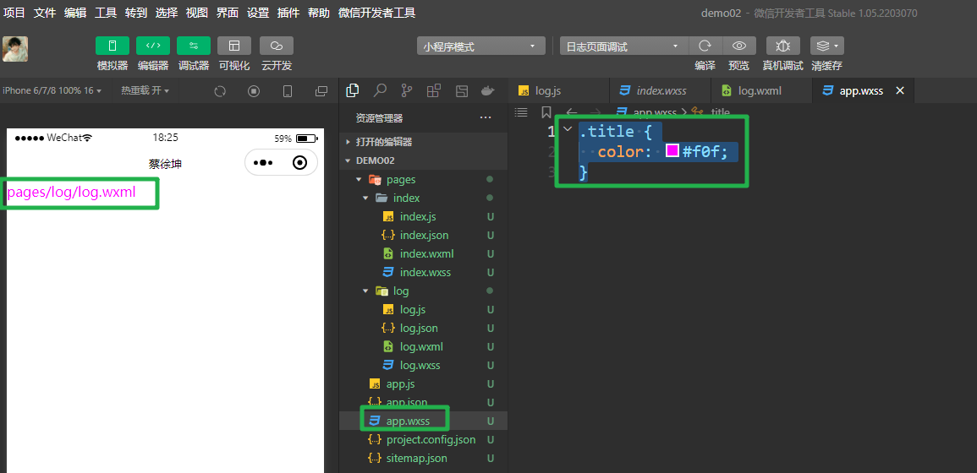This screenshot has height=473, width=977.
Task: Open the 工具 menu
Action: pos(106,13)
